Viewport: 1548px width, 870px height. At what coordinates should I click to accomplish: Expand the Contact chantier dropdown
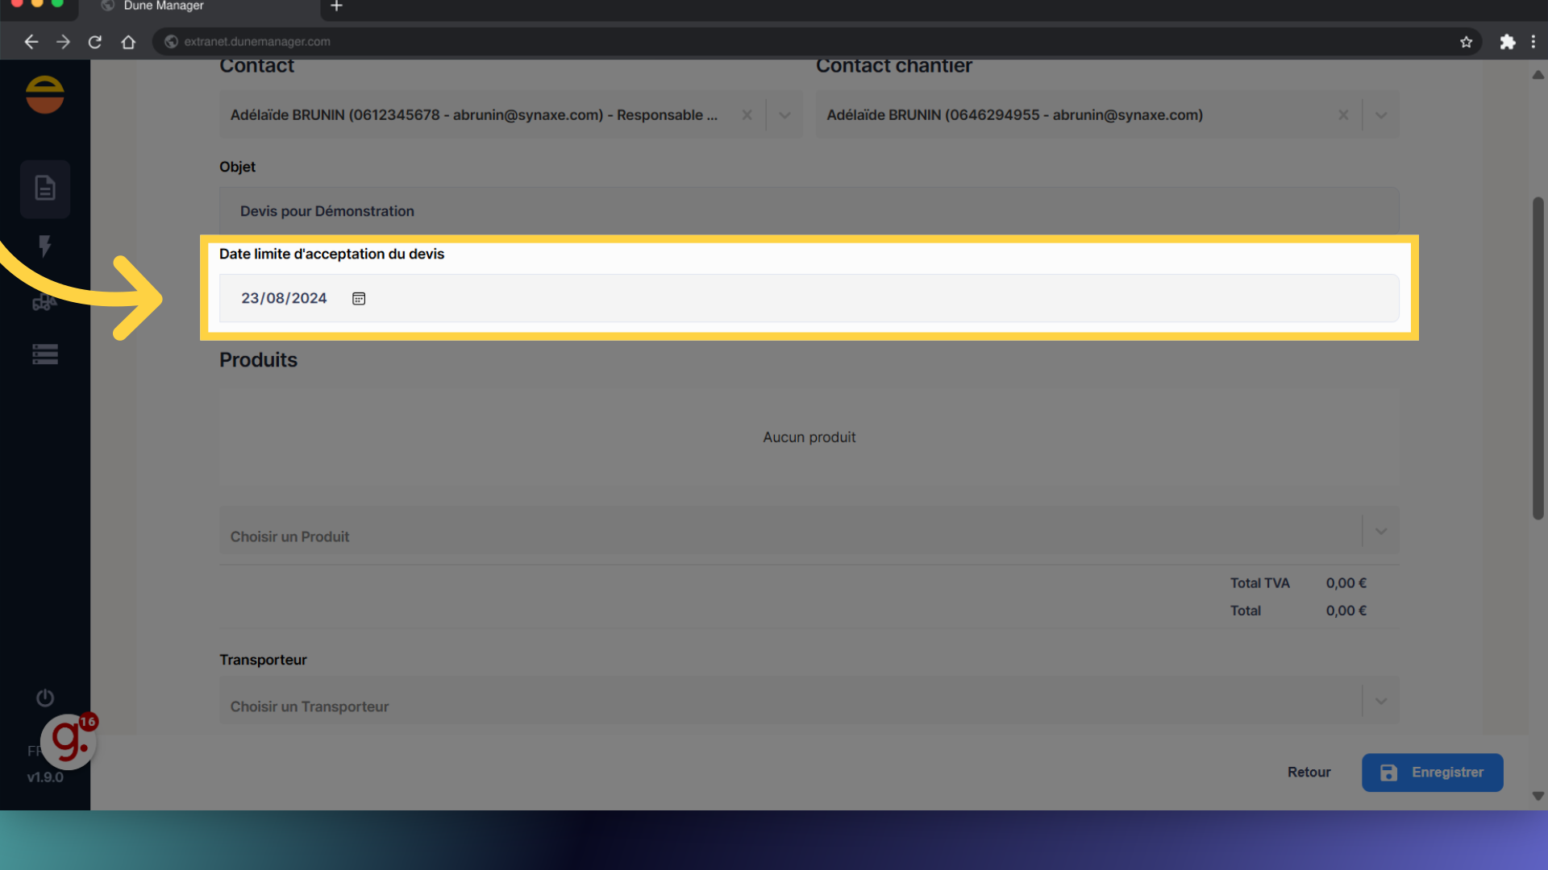coord(1380,115)
